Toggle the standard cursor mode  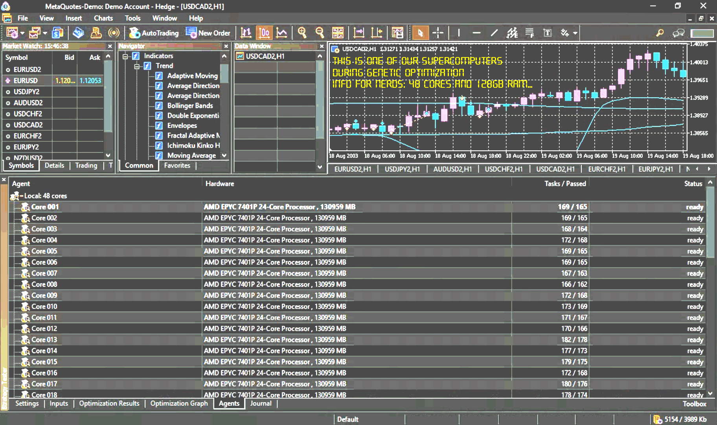point(420,33)
